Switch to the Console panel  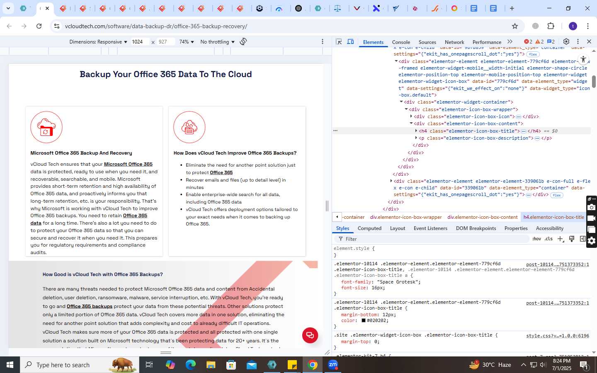click(x=401, y=42)
